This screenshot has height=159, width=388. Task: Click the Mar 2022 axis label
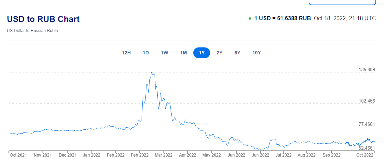(x=163, y=155)
